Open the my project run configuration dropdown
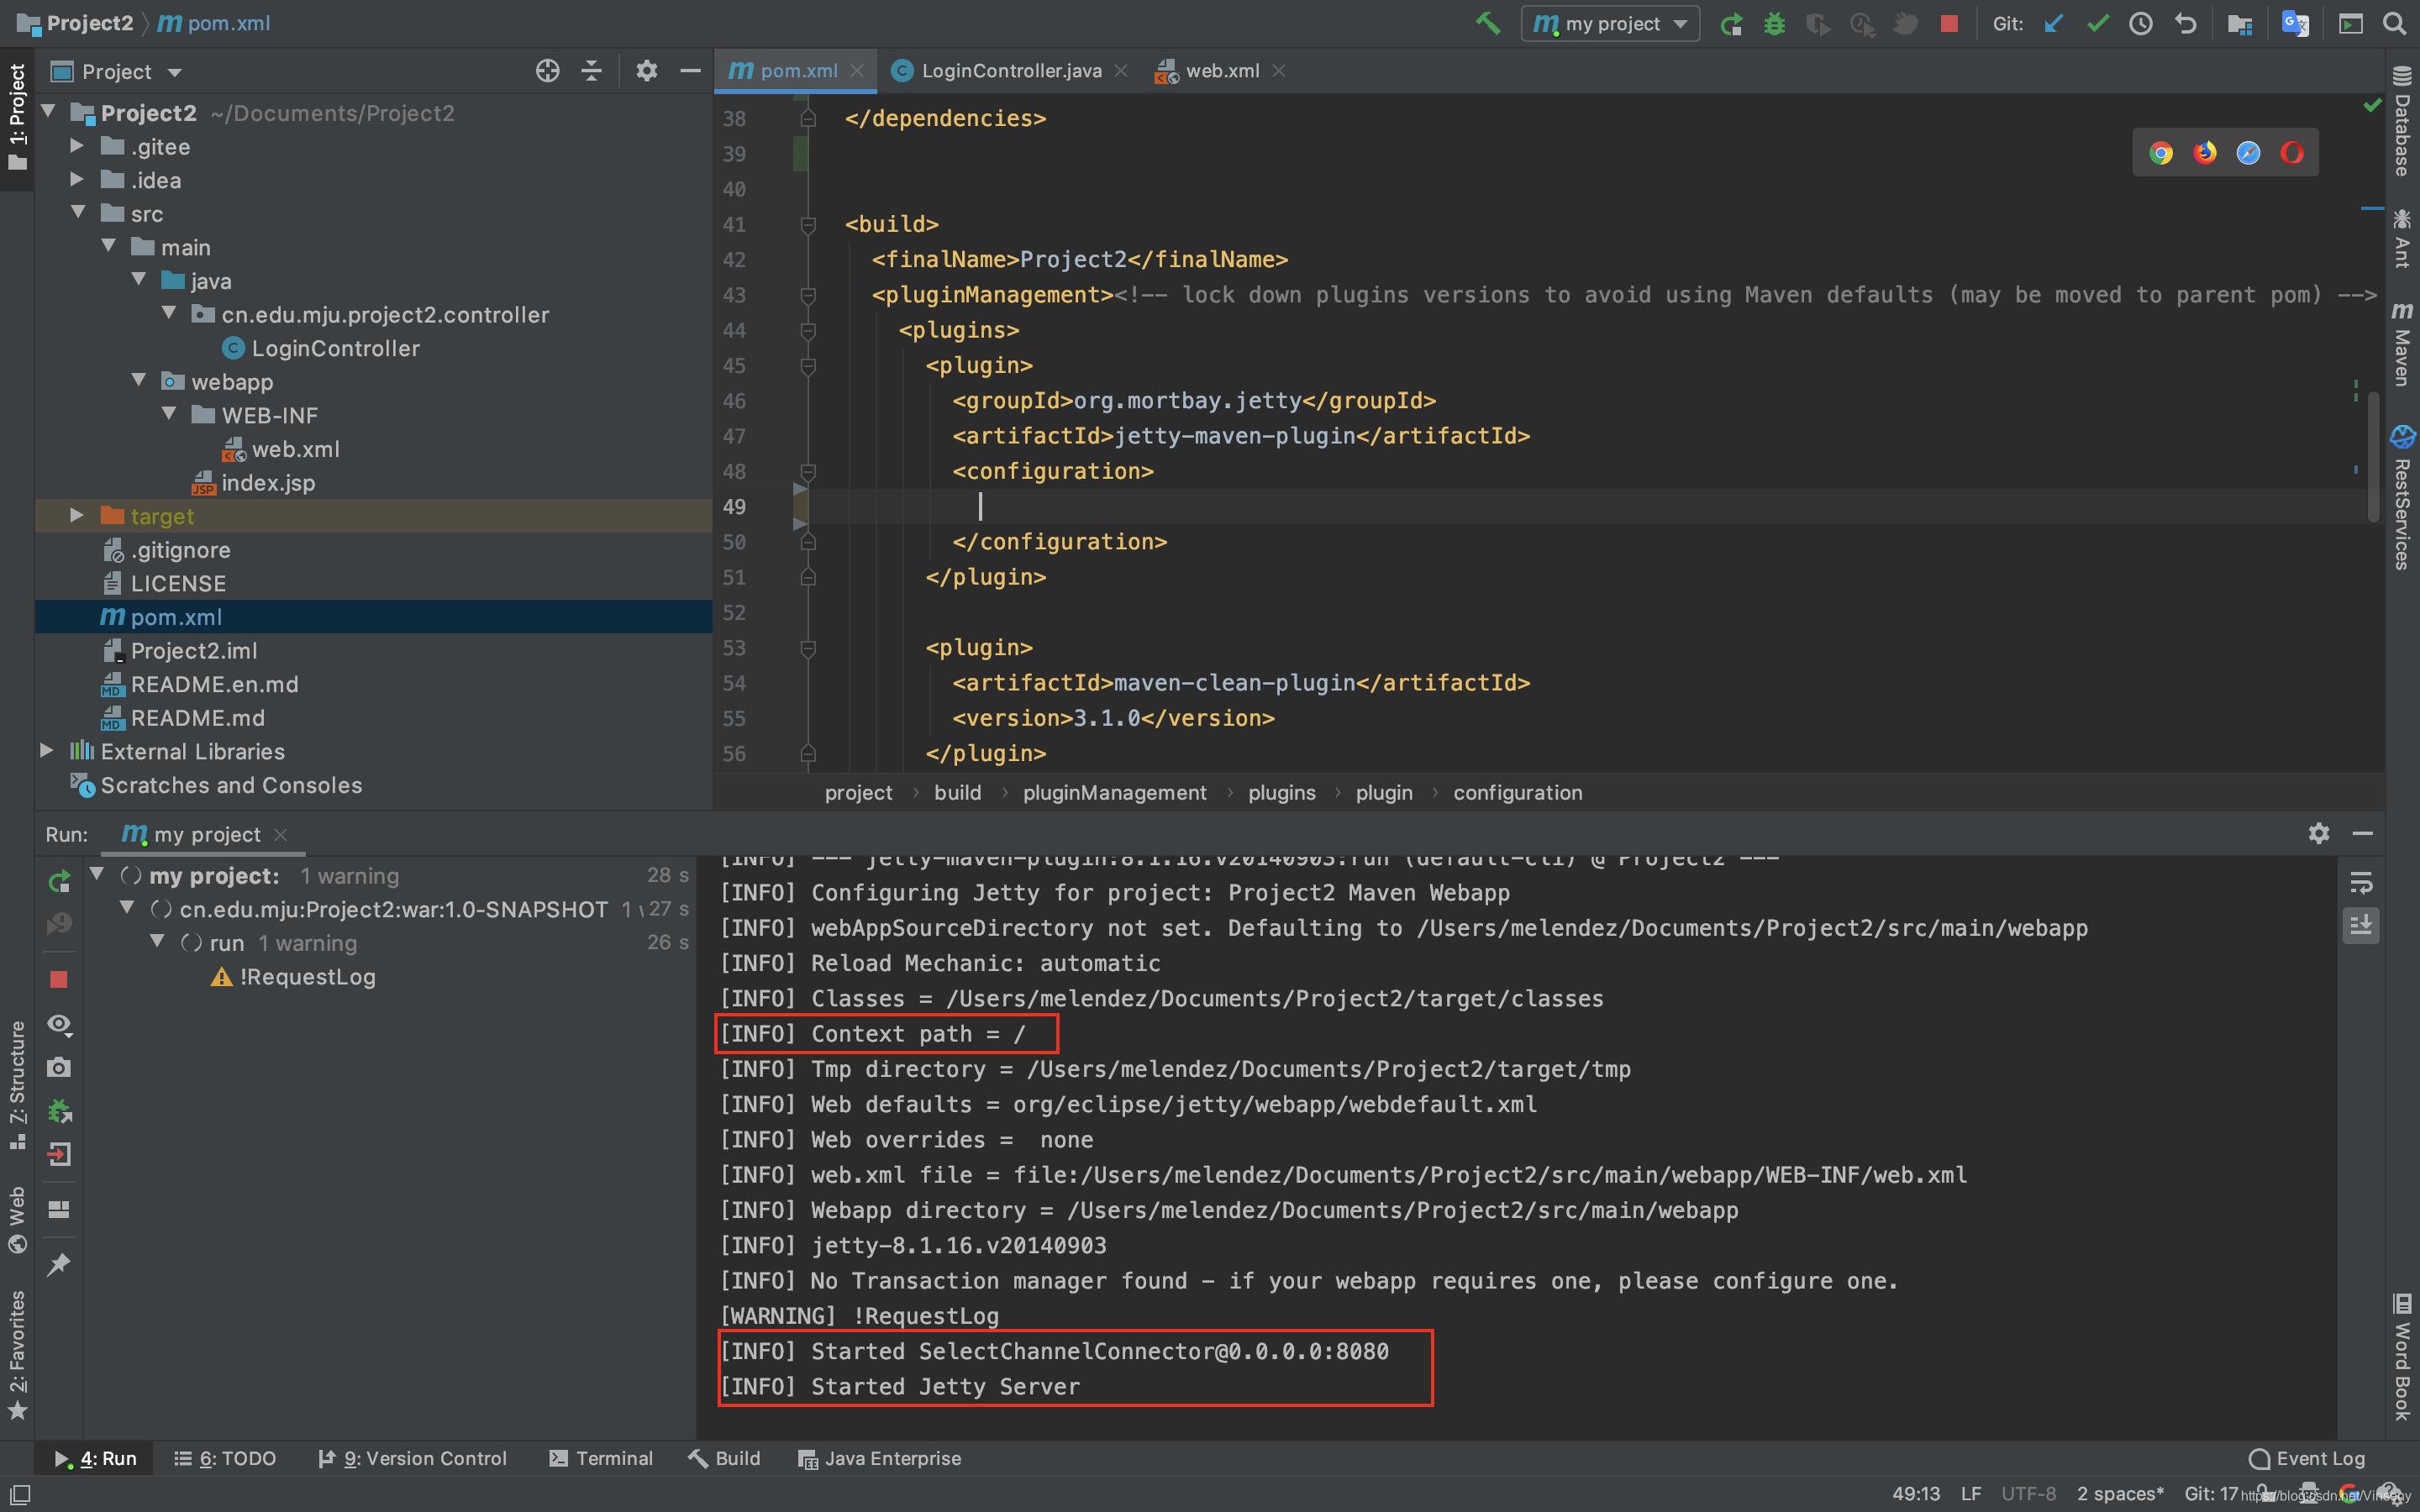 point(1610,23)
